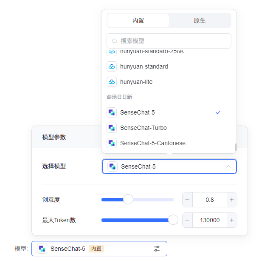259x261 pixels.
Task: Click the SenseChat-5-Cantonese model icon
Action: point(111,143)
